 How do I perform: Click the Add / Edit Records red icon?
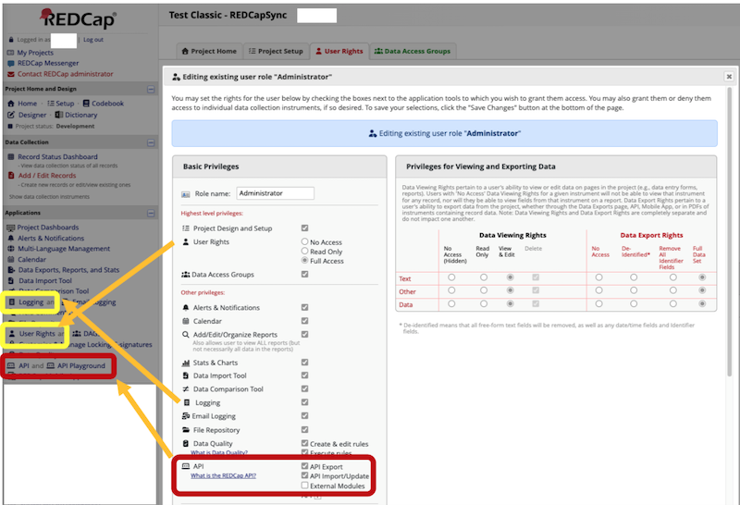pos(11,176)
